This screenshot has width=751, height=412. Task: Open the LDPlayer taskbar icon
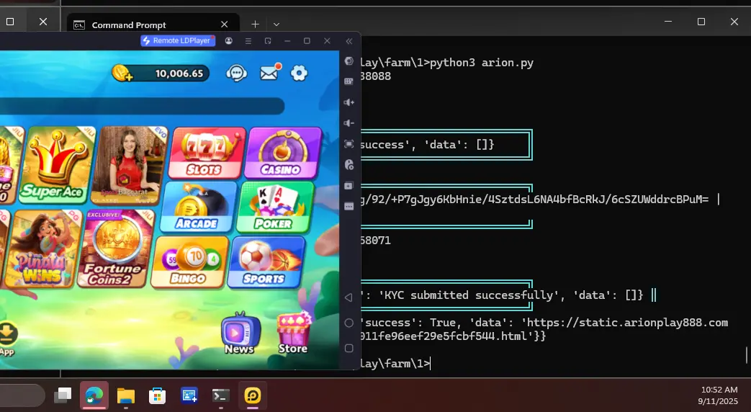pos(253,395)
